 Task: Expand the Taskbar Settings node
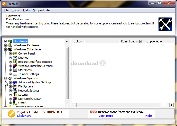pyautogui.click(x=10, y=74)
